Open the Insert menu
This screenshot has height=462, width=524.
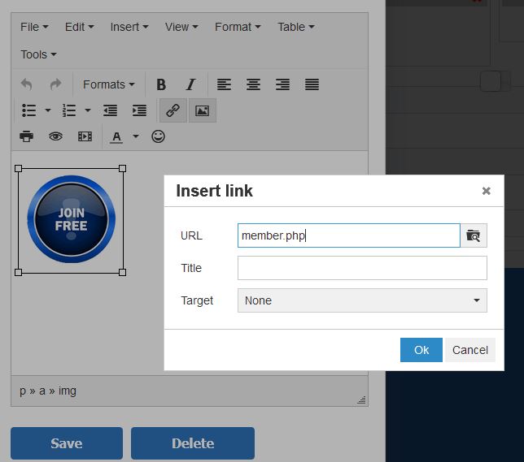coord(129,27)
